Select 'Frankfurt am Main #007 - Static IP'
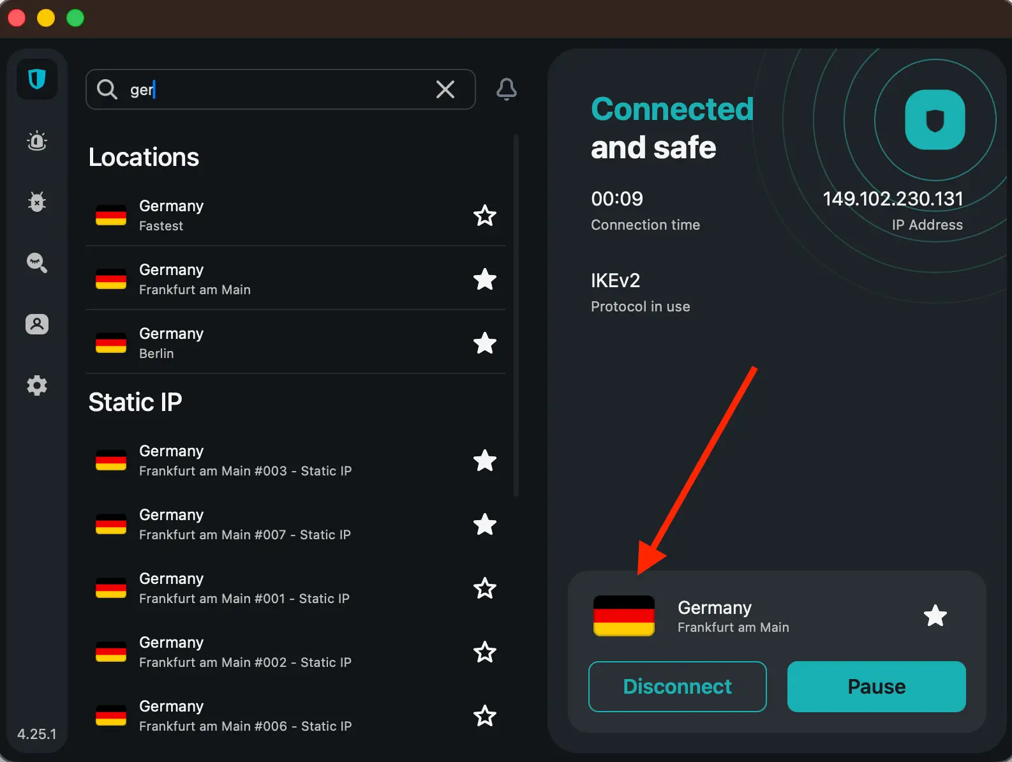Screen dimensions: 1012x762 [295, 525]
